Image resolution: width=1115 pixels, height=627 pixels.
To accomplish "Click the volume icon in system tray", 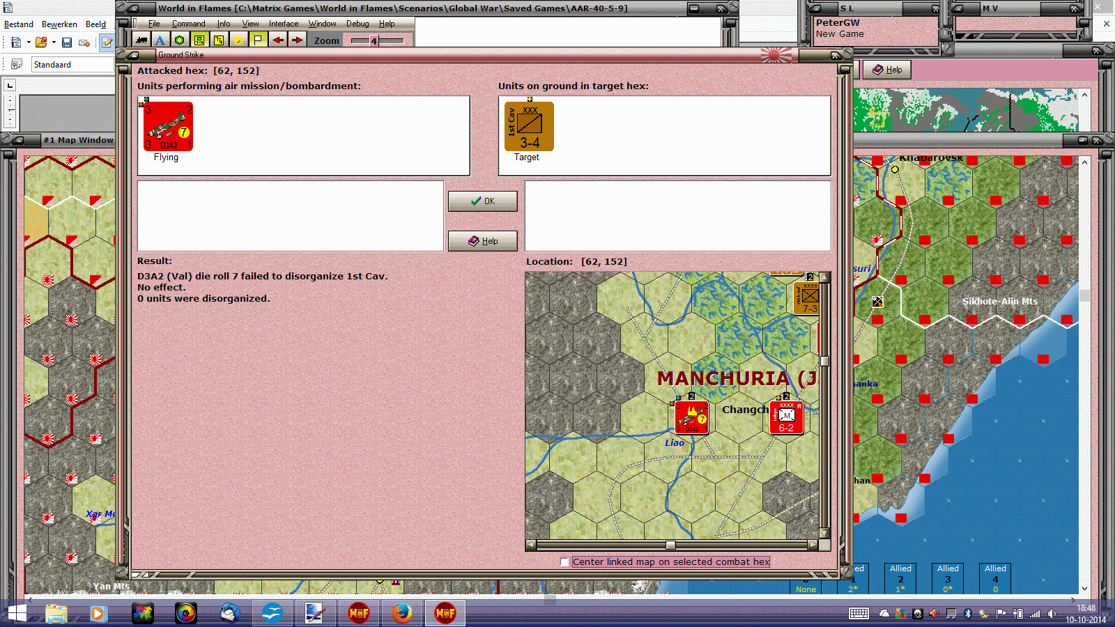I will [x=1052, y=614].
